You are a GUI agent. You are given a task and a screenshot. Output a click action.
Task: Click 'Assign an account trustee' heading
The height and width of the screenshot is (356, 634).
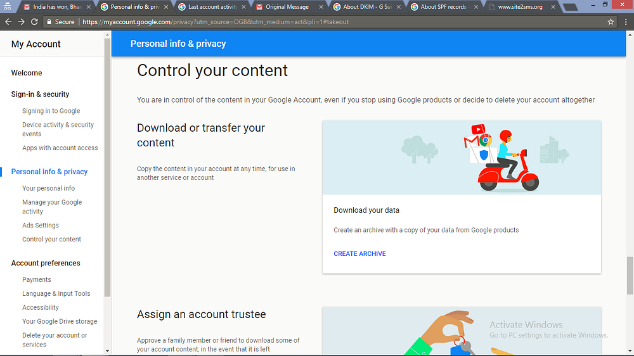202,314
